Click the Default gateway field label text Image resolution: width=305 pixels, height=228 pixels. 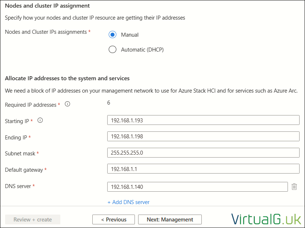tap(24, 170)
